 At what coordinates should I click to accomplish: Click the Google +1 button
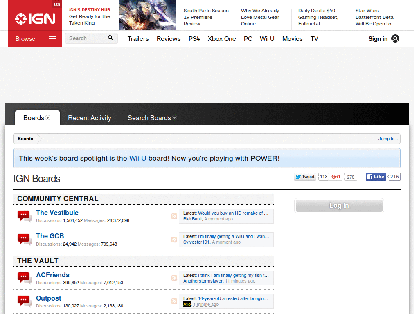click(x=336, y=177)
